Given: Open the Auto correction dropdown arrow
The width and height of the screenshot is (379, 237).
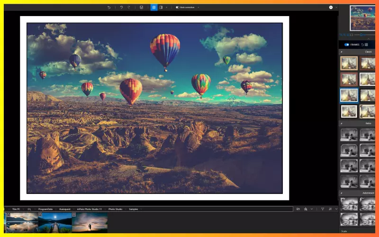Looking at the screenshot, I should click(199, 8).
